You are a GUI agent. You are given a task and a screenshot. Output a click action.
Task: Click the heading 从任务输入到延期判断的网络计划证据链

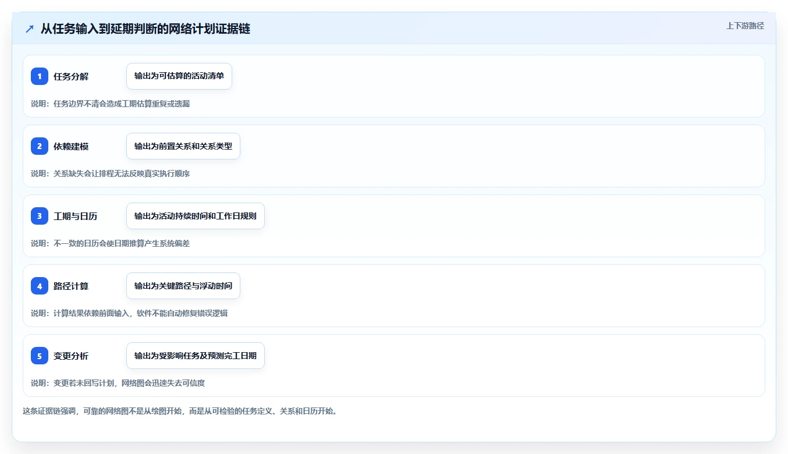[145, 29]
